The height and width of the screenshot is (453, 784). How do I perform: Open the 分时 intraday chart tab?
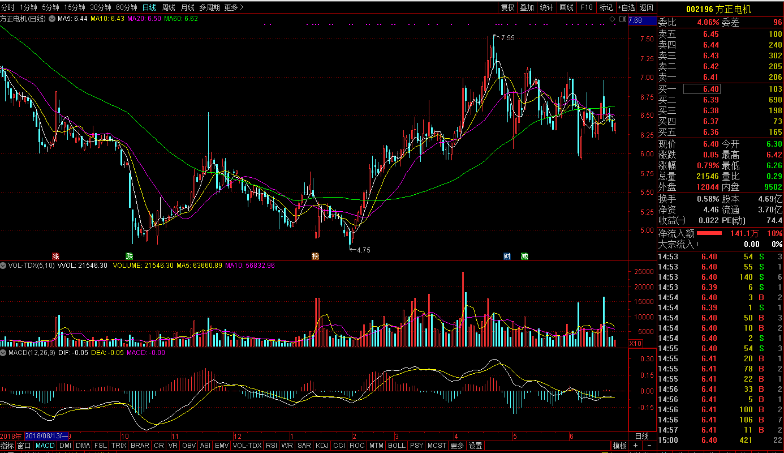(8, 7)
